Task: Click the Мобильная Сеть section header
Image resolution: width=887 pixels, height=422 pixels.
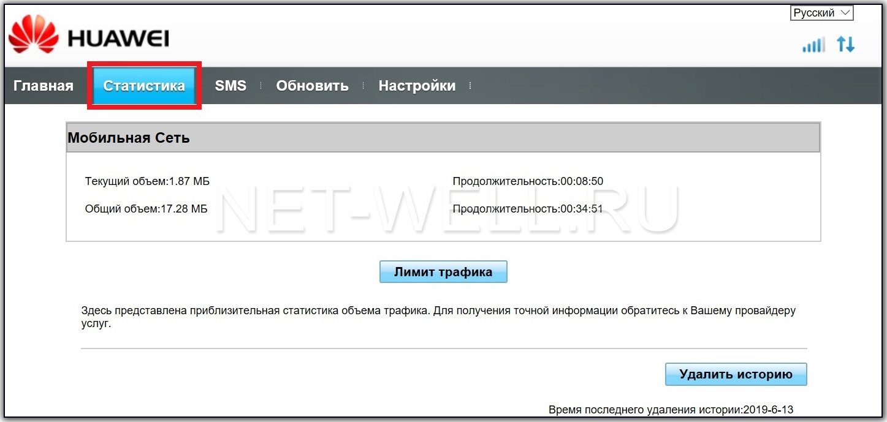Action: tap(443, 138)
